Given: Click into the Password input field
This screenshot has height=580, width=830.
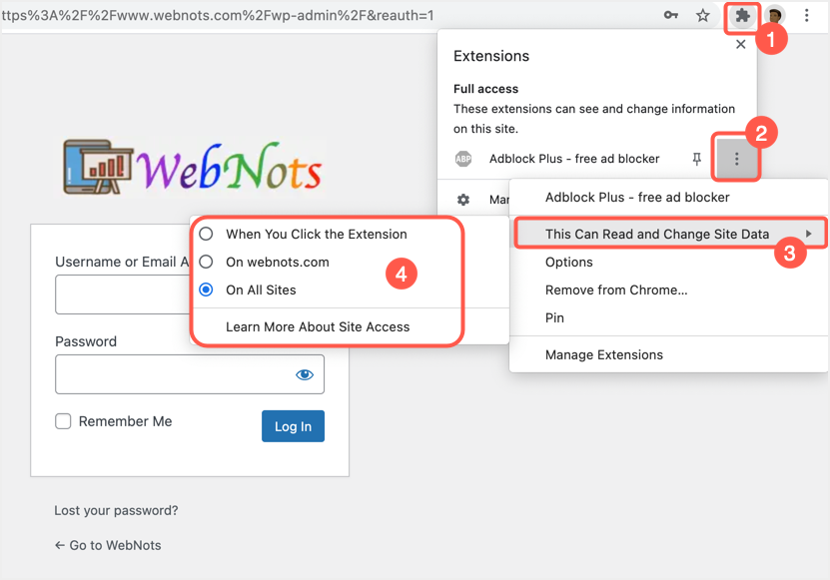Looking at the screenshot, I should (x=170, y=374).
